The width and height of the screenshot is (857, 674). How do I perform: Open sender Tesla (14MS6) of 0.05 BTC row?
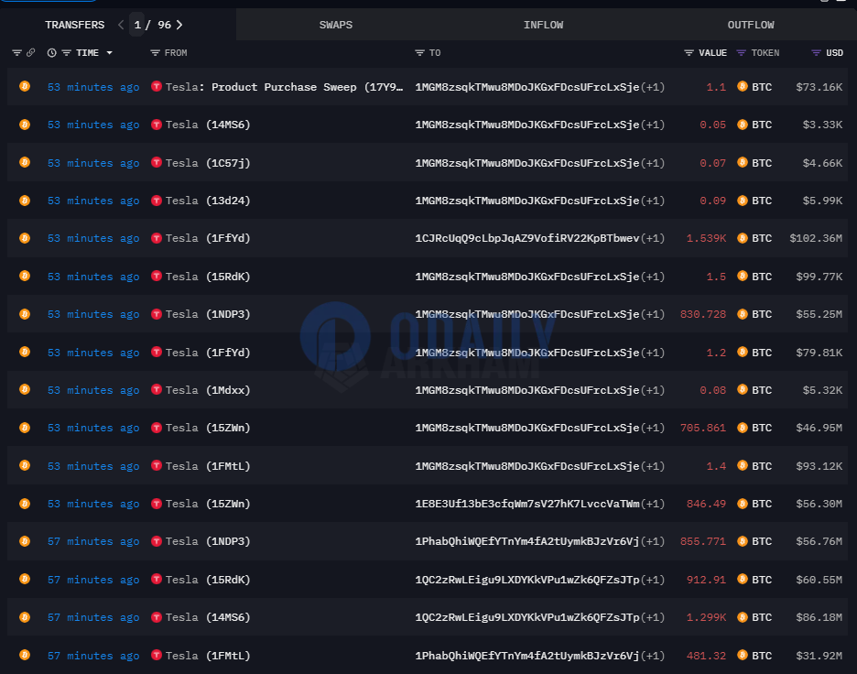click(x=208, y=125)
